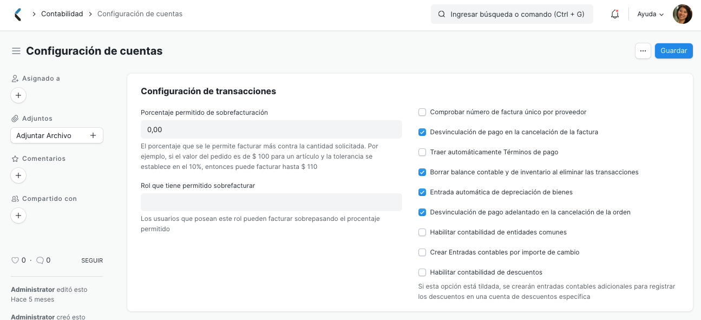Enable Crear Entradas contables por importe de cambio
Screen dimensions: 701x320
[422, 252]
